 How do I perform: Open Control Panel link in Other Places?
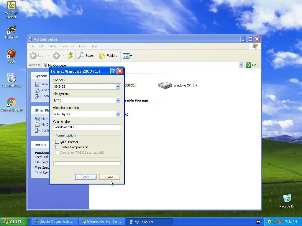click(x=42, y=130)
